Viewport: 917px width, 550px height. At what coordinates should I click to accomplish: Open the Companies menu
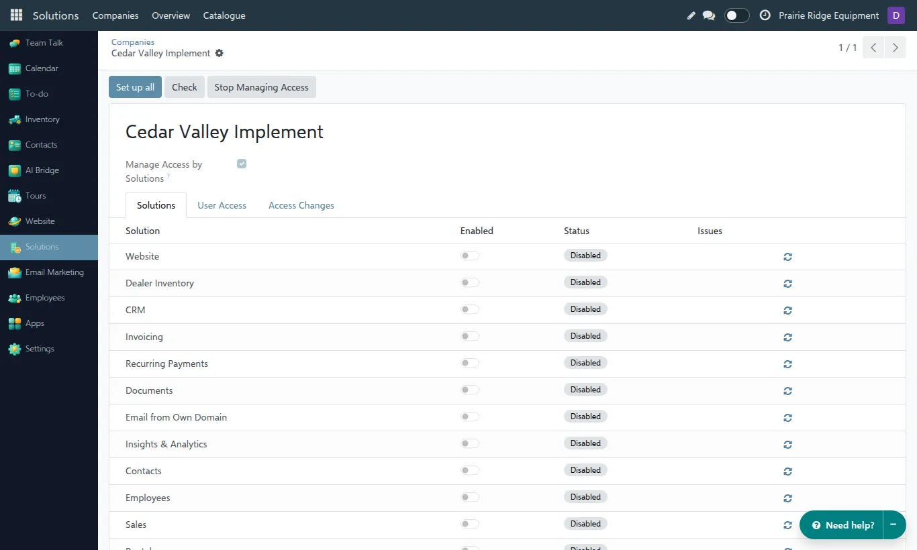pos(115,15)
